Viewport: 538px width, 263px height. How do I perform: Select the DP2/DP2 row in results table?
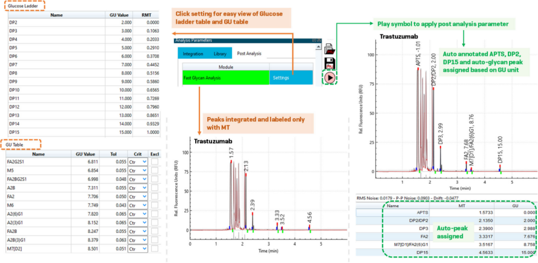tap(446, 220)
